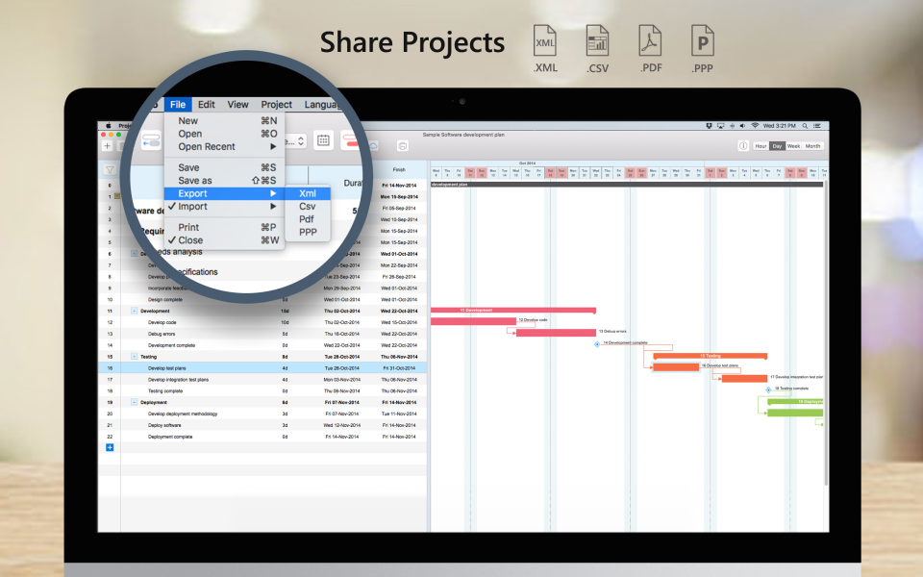
Task: Click the filter funnel icon above the task list
Action: click(109, 168)
